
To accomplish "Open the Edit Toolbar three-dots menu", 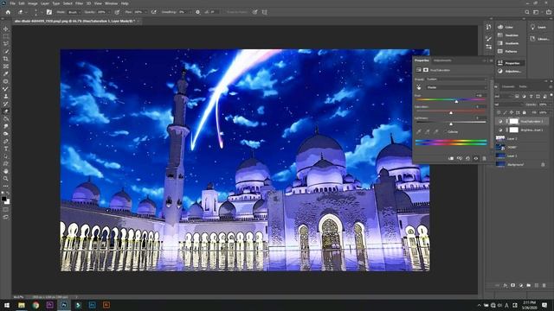I will click(x=6, y=187).
